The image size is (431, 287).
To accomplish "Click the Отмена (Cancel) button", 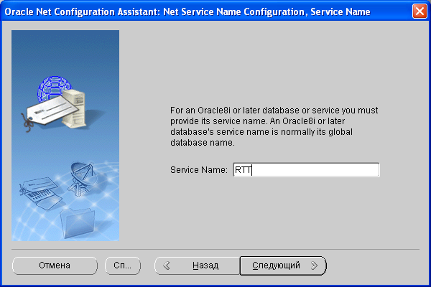I will tap(55, 265).
